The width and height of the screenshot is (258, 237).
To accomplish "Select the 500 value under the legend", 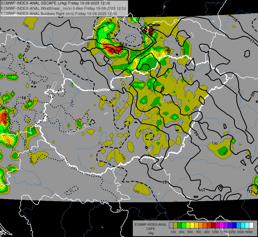I will click(x=190, y=232).
